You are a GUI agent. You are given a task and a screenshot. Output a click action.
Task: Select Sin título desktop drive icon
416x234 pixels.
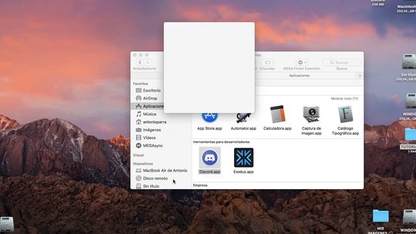point(409,62)
